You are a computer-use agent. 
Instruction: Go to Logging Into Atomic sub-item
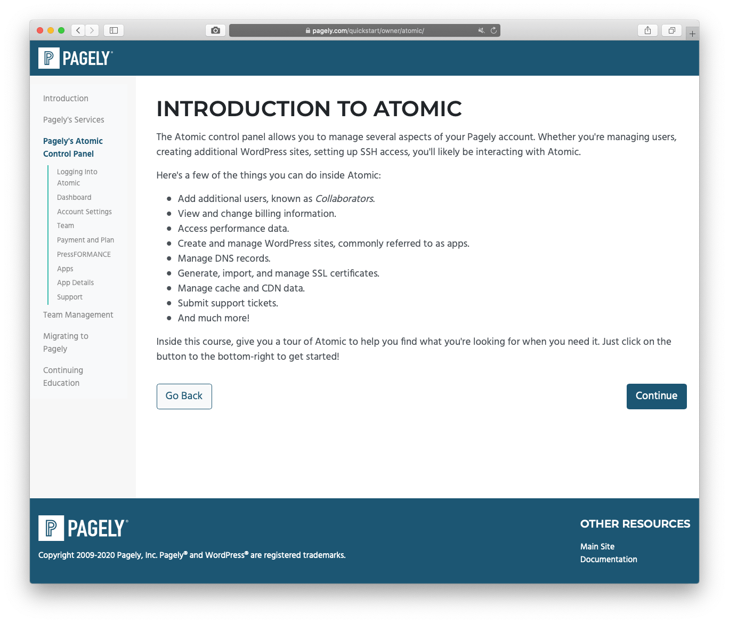tap(77, 177)
